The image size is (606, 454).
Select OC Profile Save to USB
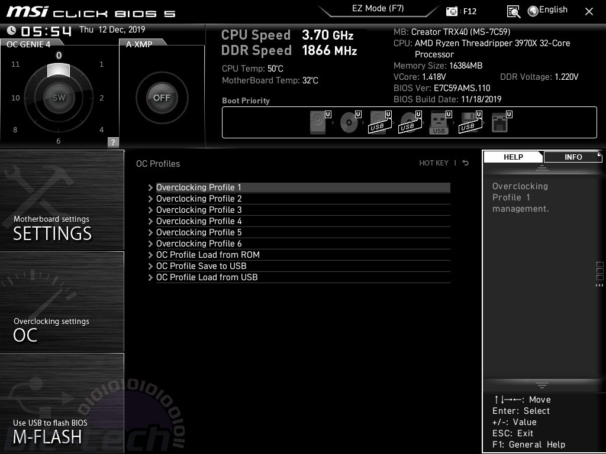tap(303, 266)
